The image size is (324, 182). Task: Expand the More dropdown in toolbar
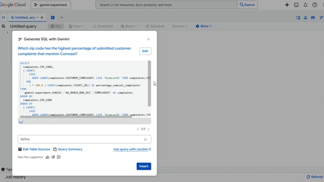[204, 26]
